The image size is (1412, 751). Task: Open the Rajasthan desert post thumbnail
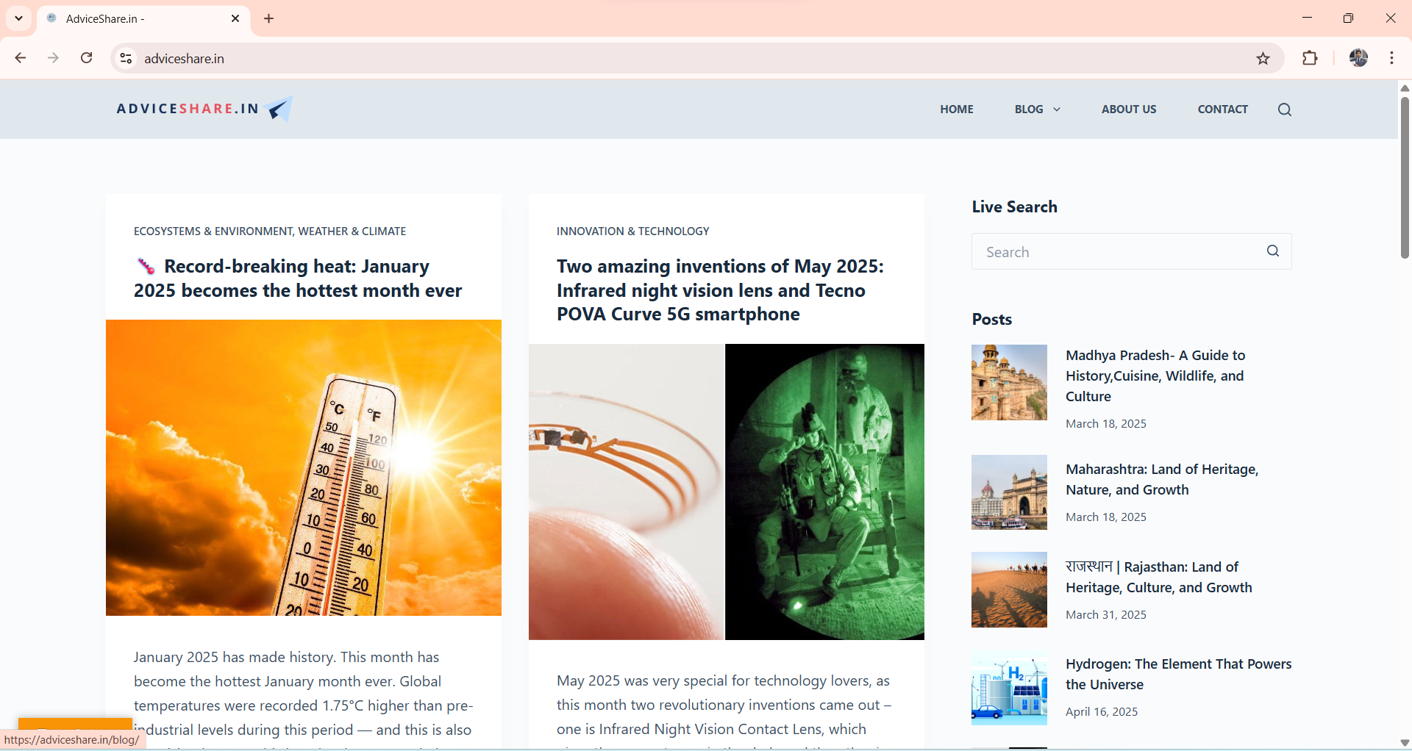point(1009,589)
